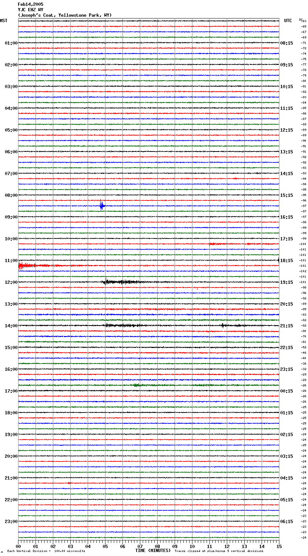Click the 19:15 UTC time label
This screenshot has width=308, height=556.
click(287, 282)
